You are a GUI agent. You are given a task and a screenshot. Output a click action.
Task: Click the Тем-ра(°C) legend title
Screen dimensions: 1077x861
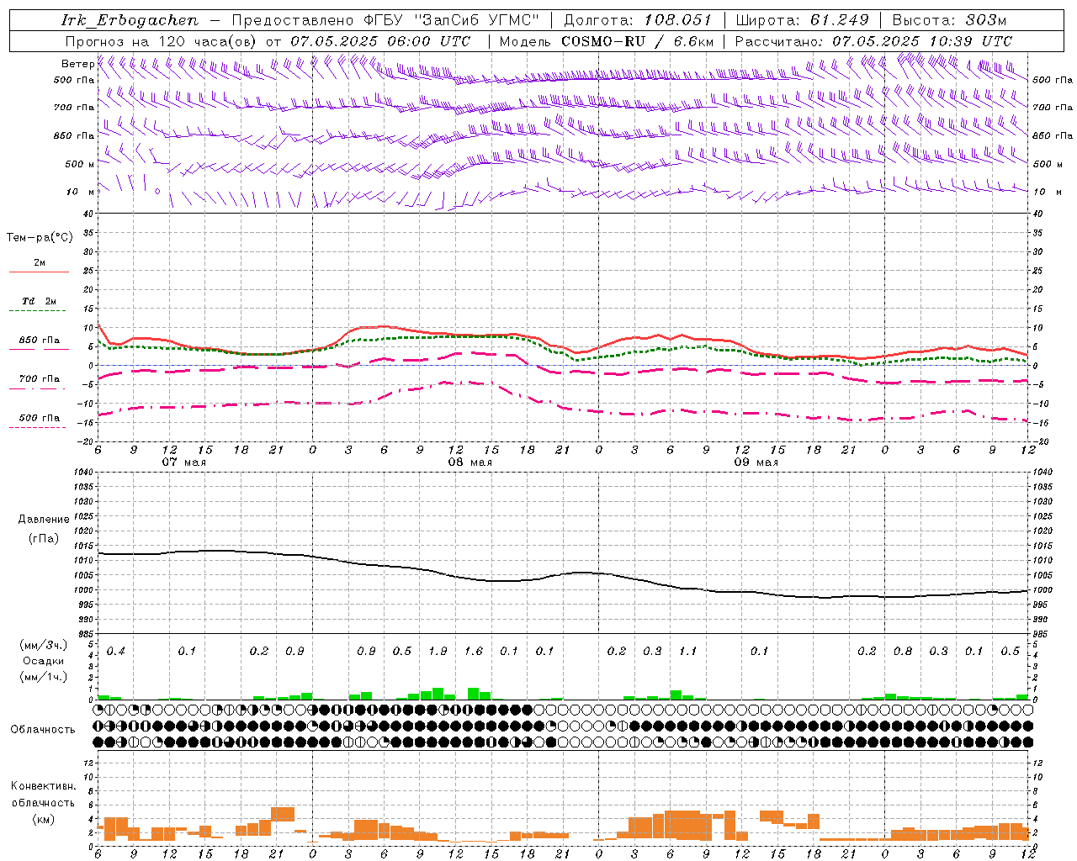click(40, 238)
